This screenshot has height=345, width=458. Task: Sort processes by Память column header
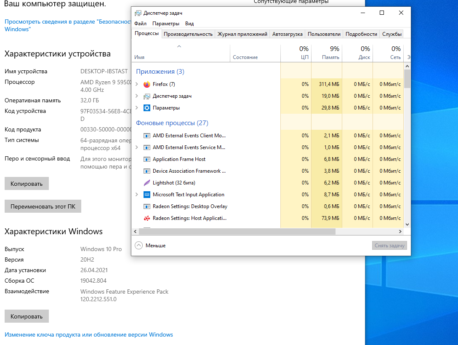tap(327, 53)
